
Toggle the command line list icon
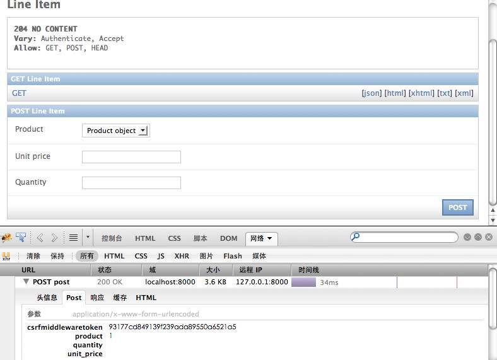[x=74, y=238]
